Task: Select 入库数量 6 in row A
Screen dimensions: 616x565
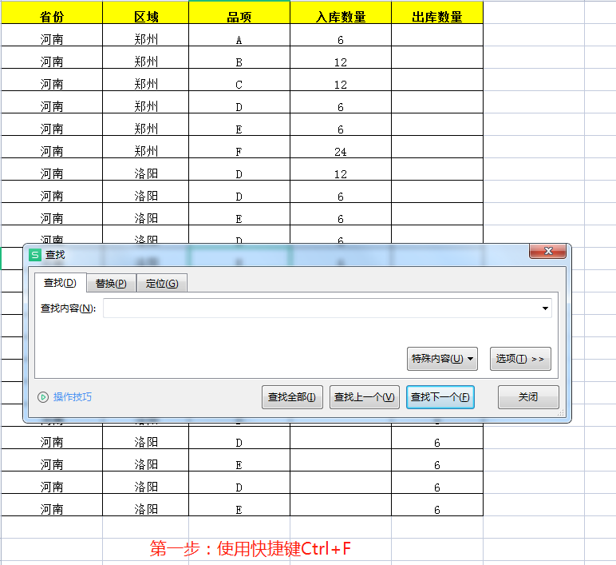Action: 341,35
